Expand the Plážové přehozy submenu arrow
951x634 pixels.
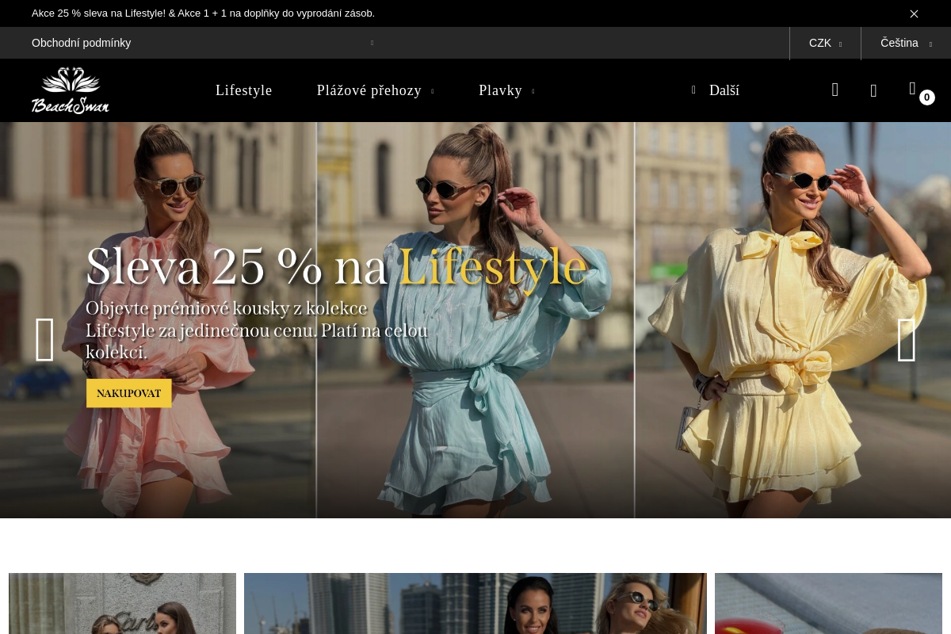pyautogui.click(x=433, y=92)
